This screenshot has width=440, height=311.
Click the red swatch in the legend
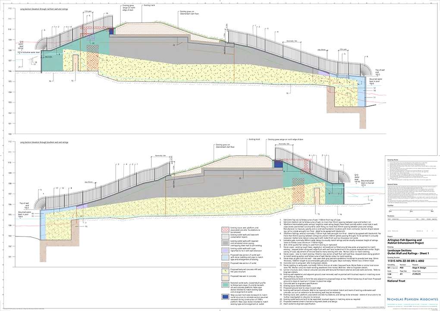tap(225, 229)
